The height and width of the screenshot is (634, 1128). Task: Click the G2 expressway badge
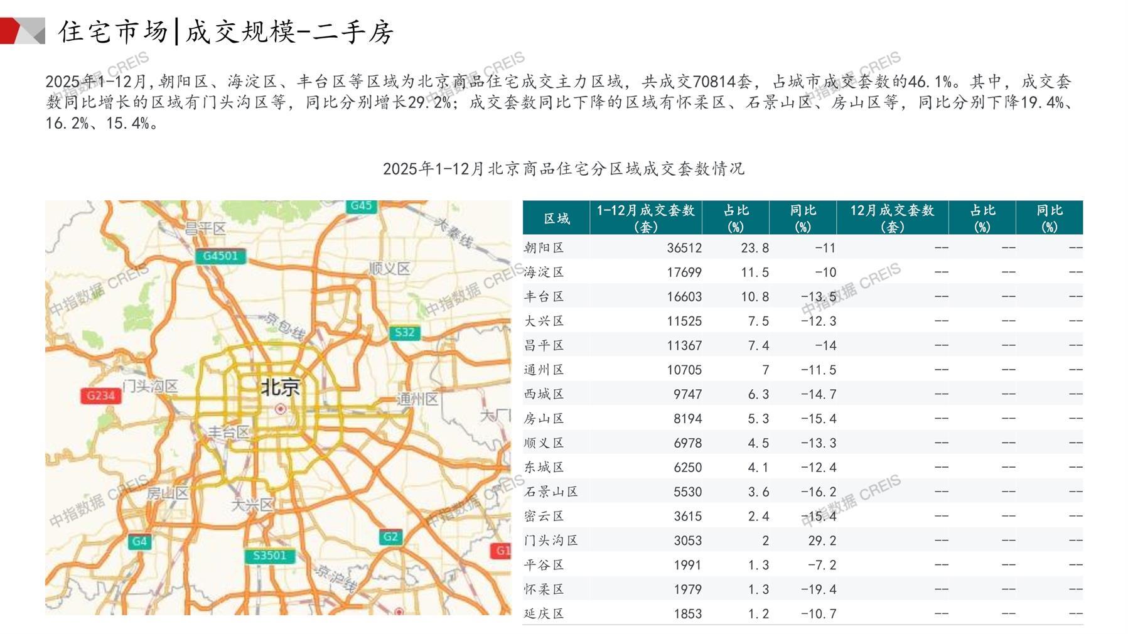[x=390, y=537]
